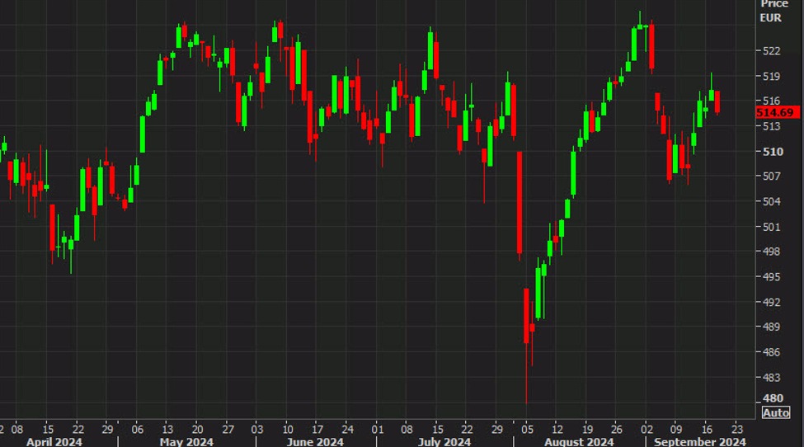
Task: Click the 507 price axis label
Action: point(771,176)
